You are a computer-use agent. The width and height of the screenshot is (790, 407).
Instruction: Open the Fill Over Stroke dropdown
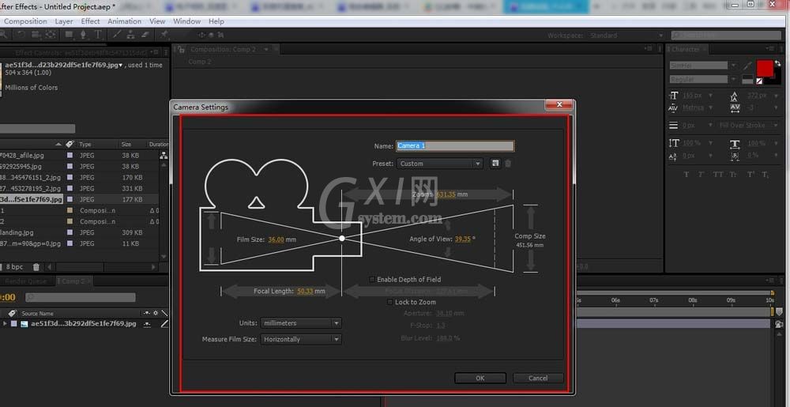pos(748,125)
